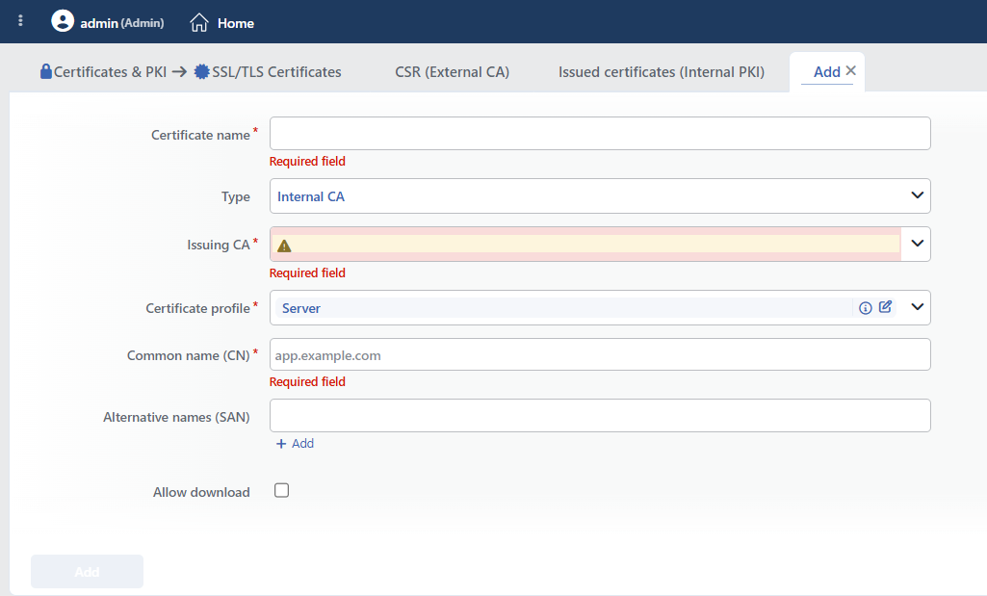Expand the Issuing CA dropdown arrow
The height and width of the screenshot is (596, 987).
point(917,244)
